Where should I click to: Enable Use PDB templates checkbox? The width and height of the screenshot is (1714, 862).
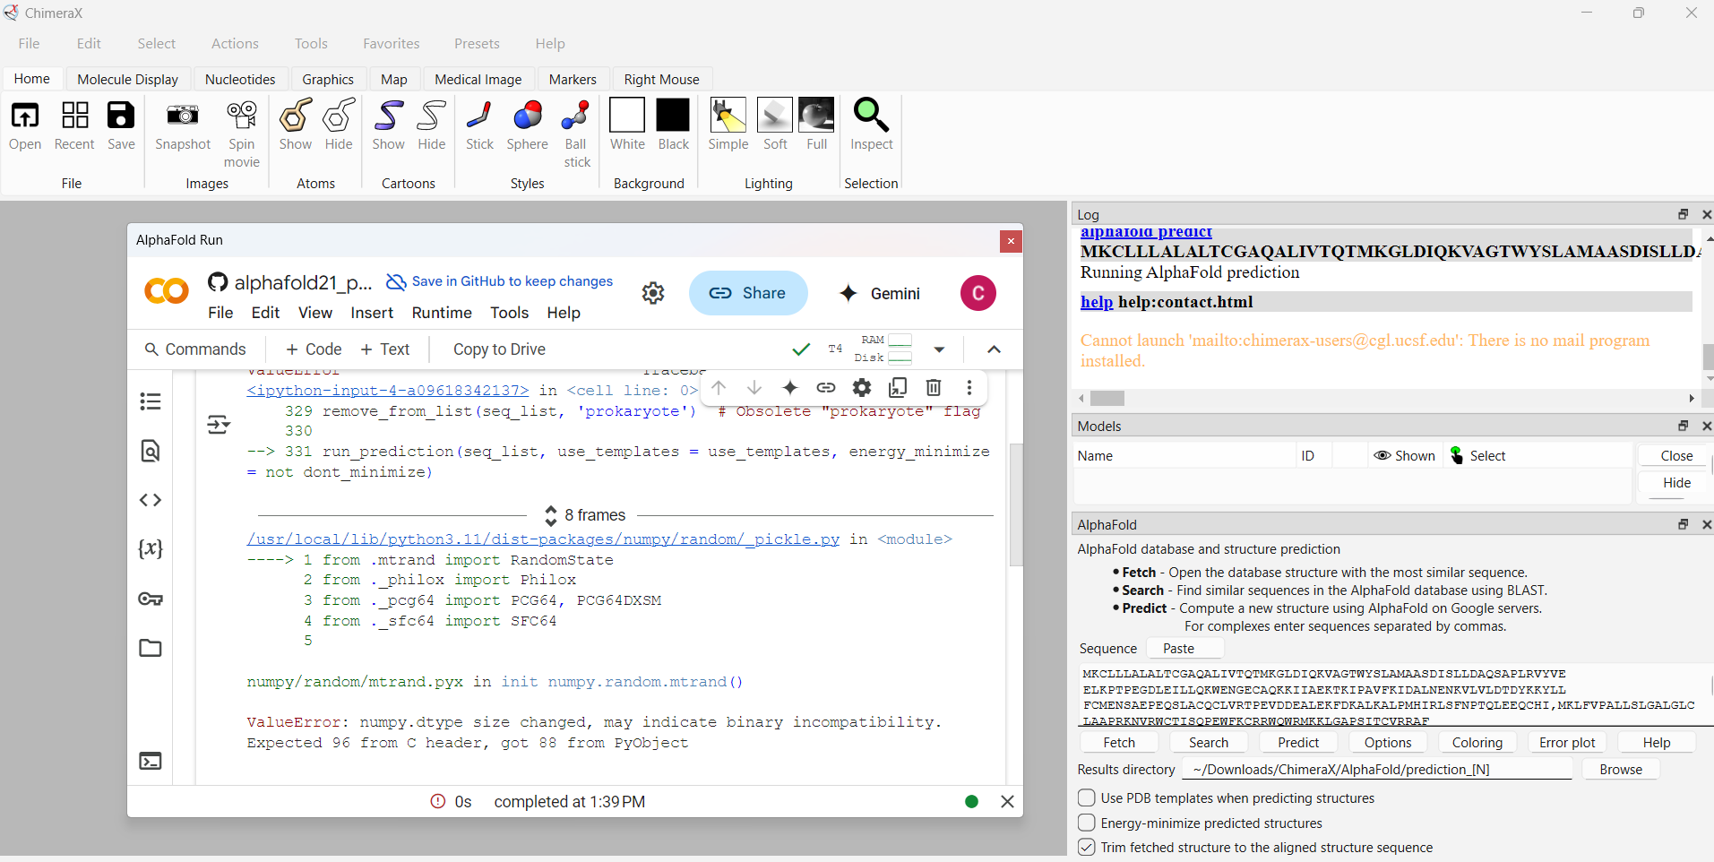pyautogui.click(x=1087, y=797)
